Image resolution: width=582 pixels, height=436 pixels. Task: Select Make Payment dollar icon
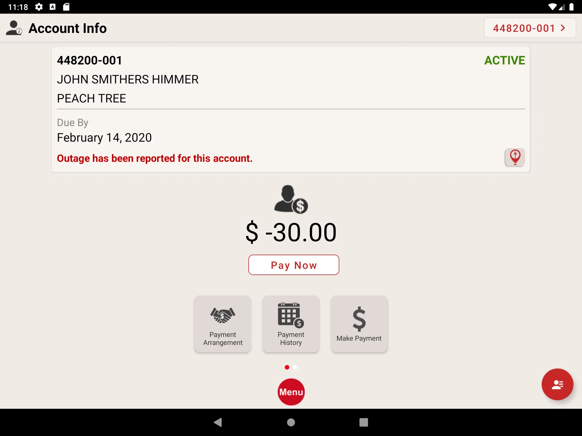click(x=359, y=317)
